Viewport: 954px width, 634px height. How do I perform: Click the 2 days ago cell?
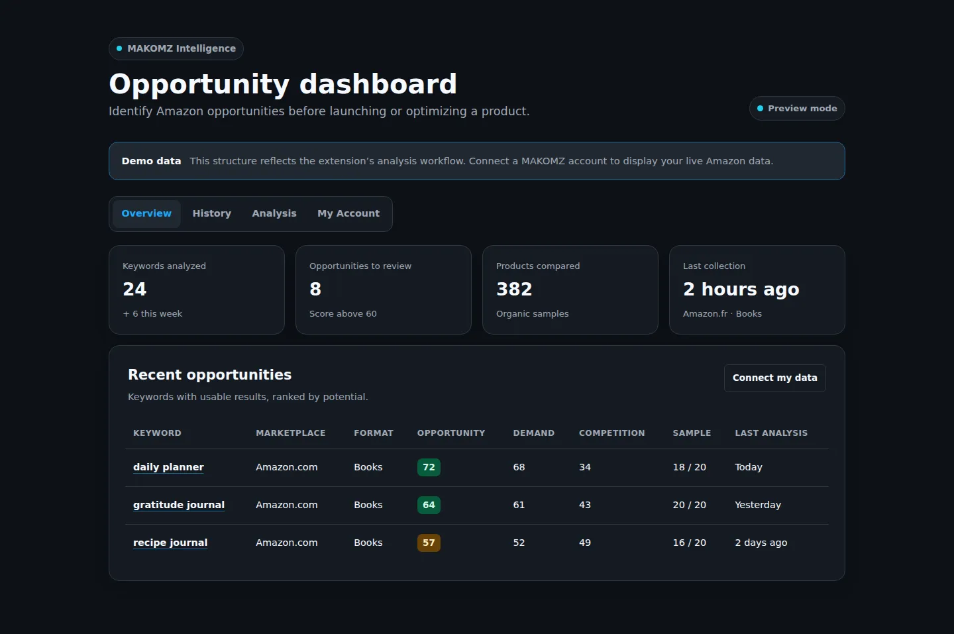click(x=761, y=543)
